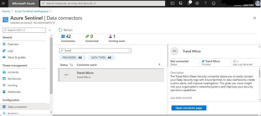Viewport: 261px width, 116px height.
Task: Open the Help question mark
Action: [x=205, y=3]
